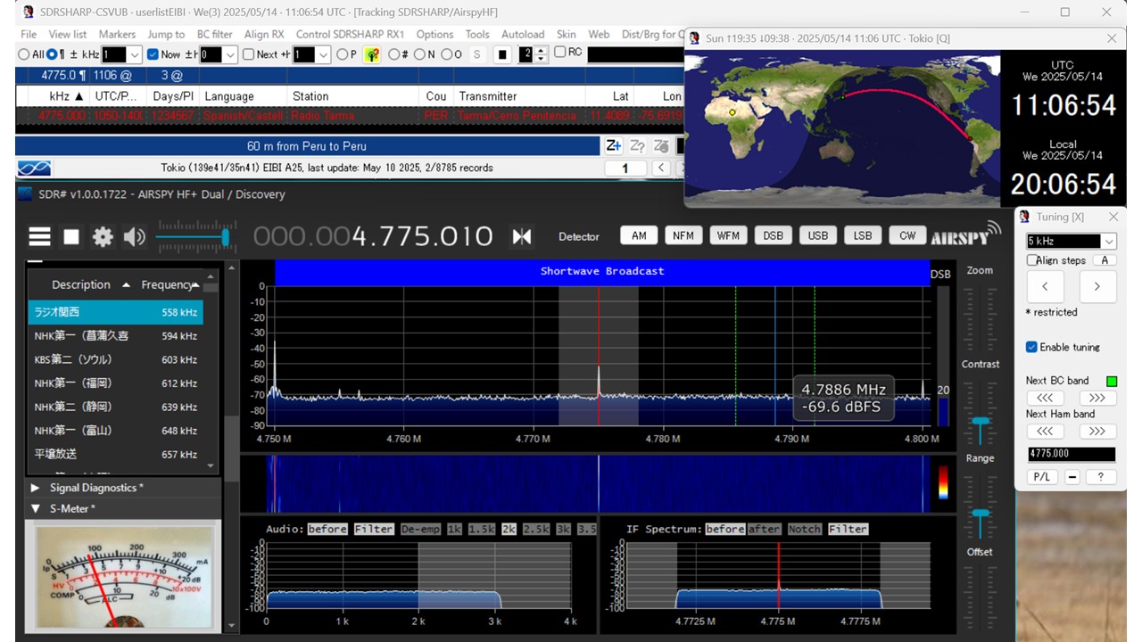Select the USB detector mode
This screenshot has height=642, width=1142.
(818, 235)
